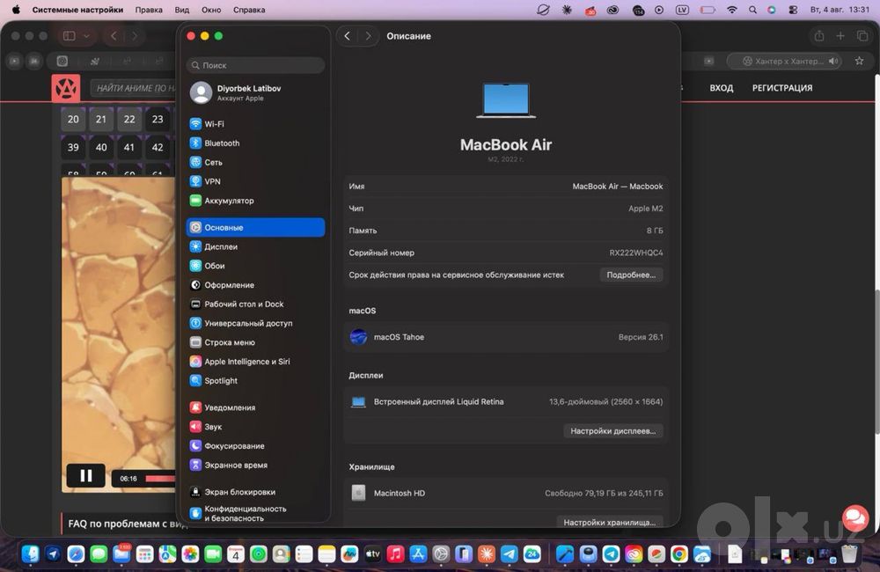Open Рабочий стол и Dock settings
The width and height of the screenshot is (880, 572).
pyautogui.click(x=255, y=304)
